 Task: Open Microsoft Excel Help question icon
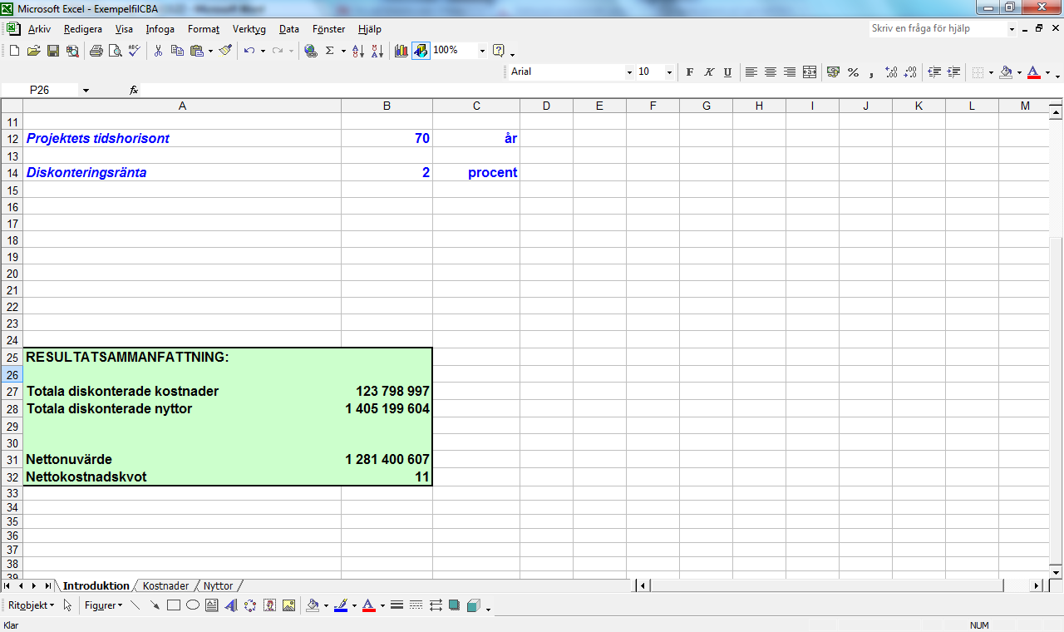pyautogui.click(x=499, y=51)
